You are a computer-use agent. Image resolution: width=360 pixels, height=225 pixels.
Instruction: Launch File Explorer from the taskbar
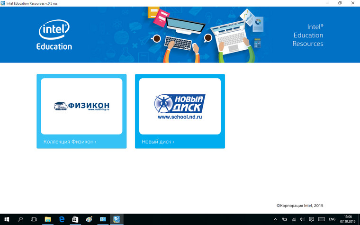47,219
